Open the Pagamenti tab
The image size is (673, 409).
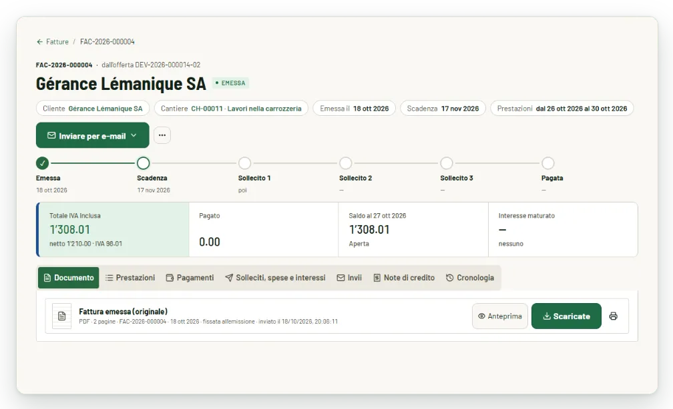190,278
